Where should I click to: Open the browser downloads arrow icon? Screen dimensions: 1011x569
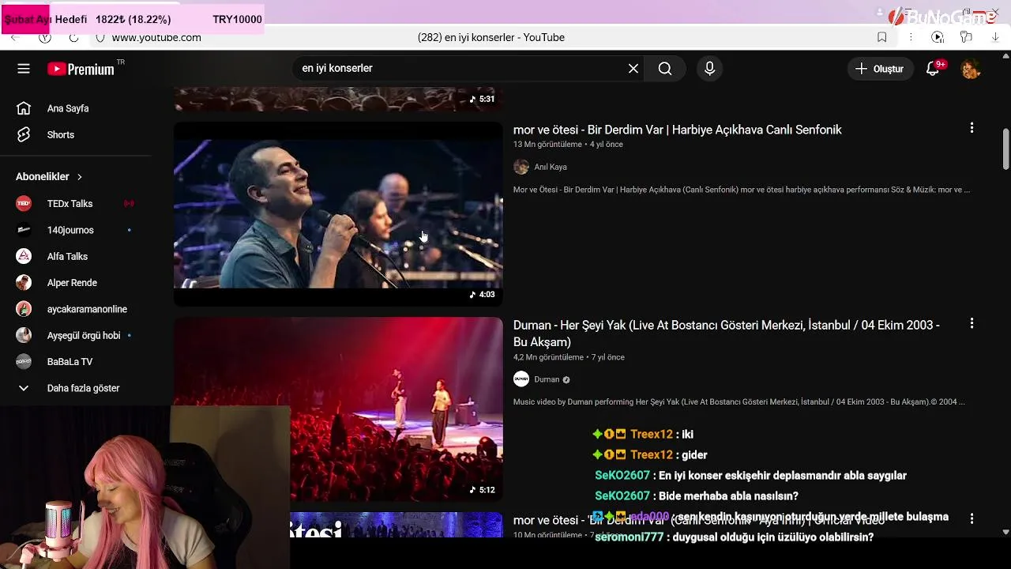point(995,37)
